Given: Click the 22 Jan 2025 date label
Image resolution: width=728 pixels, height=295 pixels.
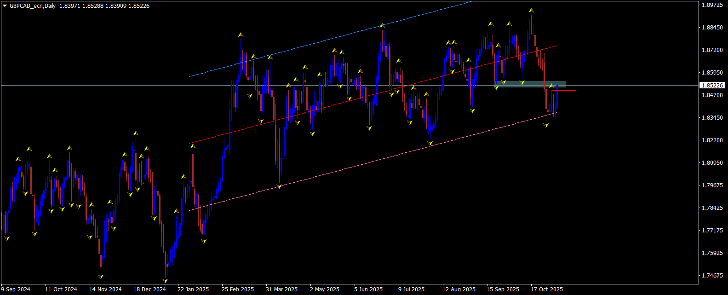Looking at the screenshot, I should click(x=193, y=289).
